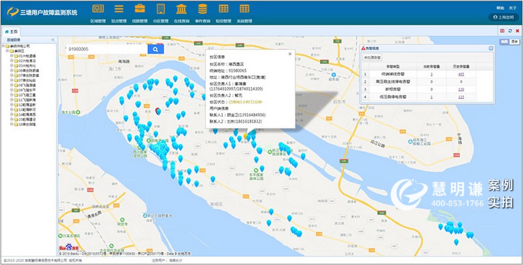The width and height of the screenshot is (523, 265).
Task: Collapse the 区域目录 sidebar panel
Action: pyautogui.click(x=53, y=40)
